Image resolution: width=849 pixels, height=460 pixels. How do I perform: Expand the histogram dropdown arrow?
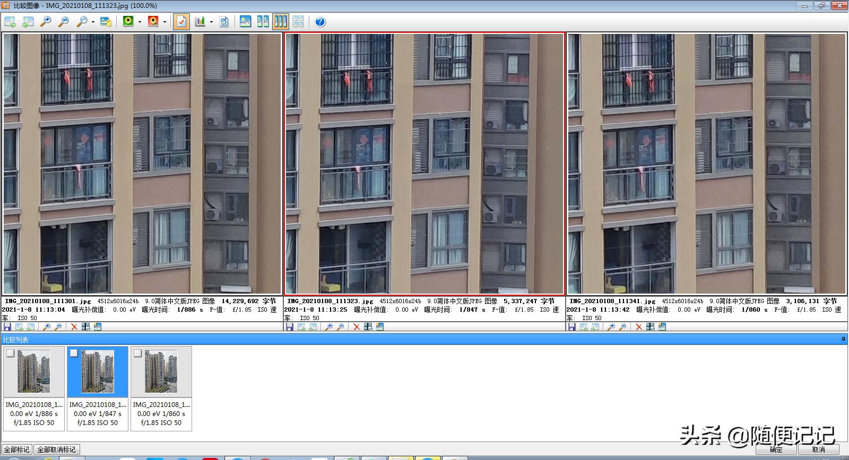pyautogui.click(x=211, y=22)
